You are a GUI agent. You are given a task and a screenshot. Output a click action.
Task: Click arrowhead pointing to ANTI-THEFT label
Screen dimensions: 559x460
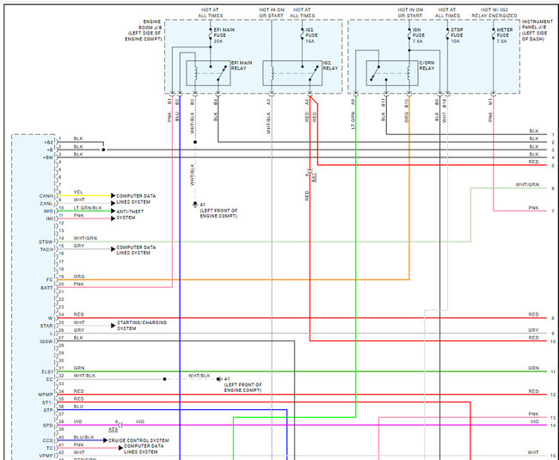coord(113,211)
